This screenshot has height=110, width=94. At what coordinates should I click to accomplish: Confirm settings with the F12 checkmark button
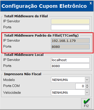click(86, 103)
